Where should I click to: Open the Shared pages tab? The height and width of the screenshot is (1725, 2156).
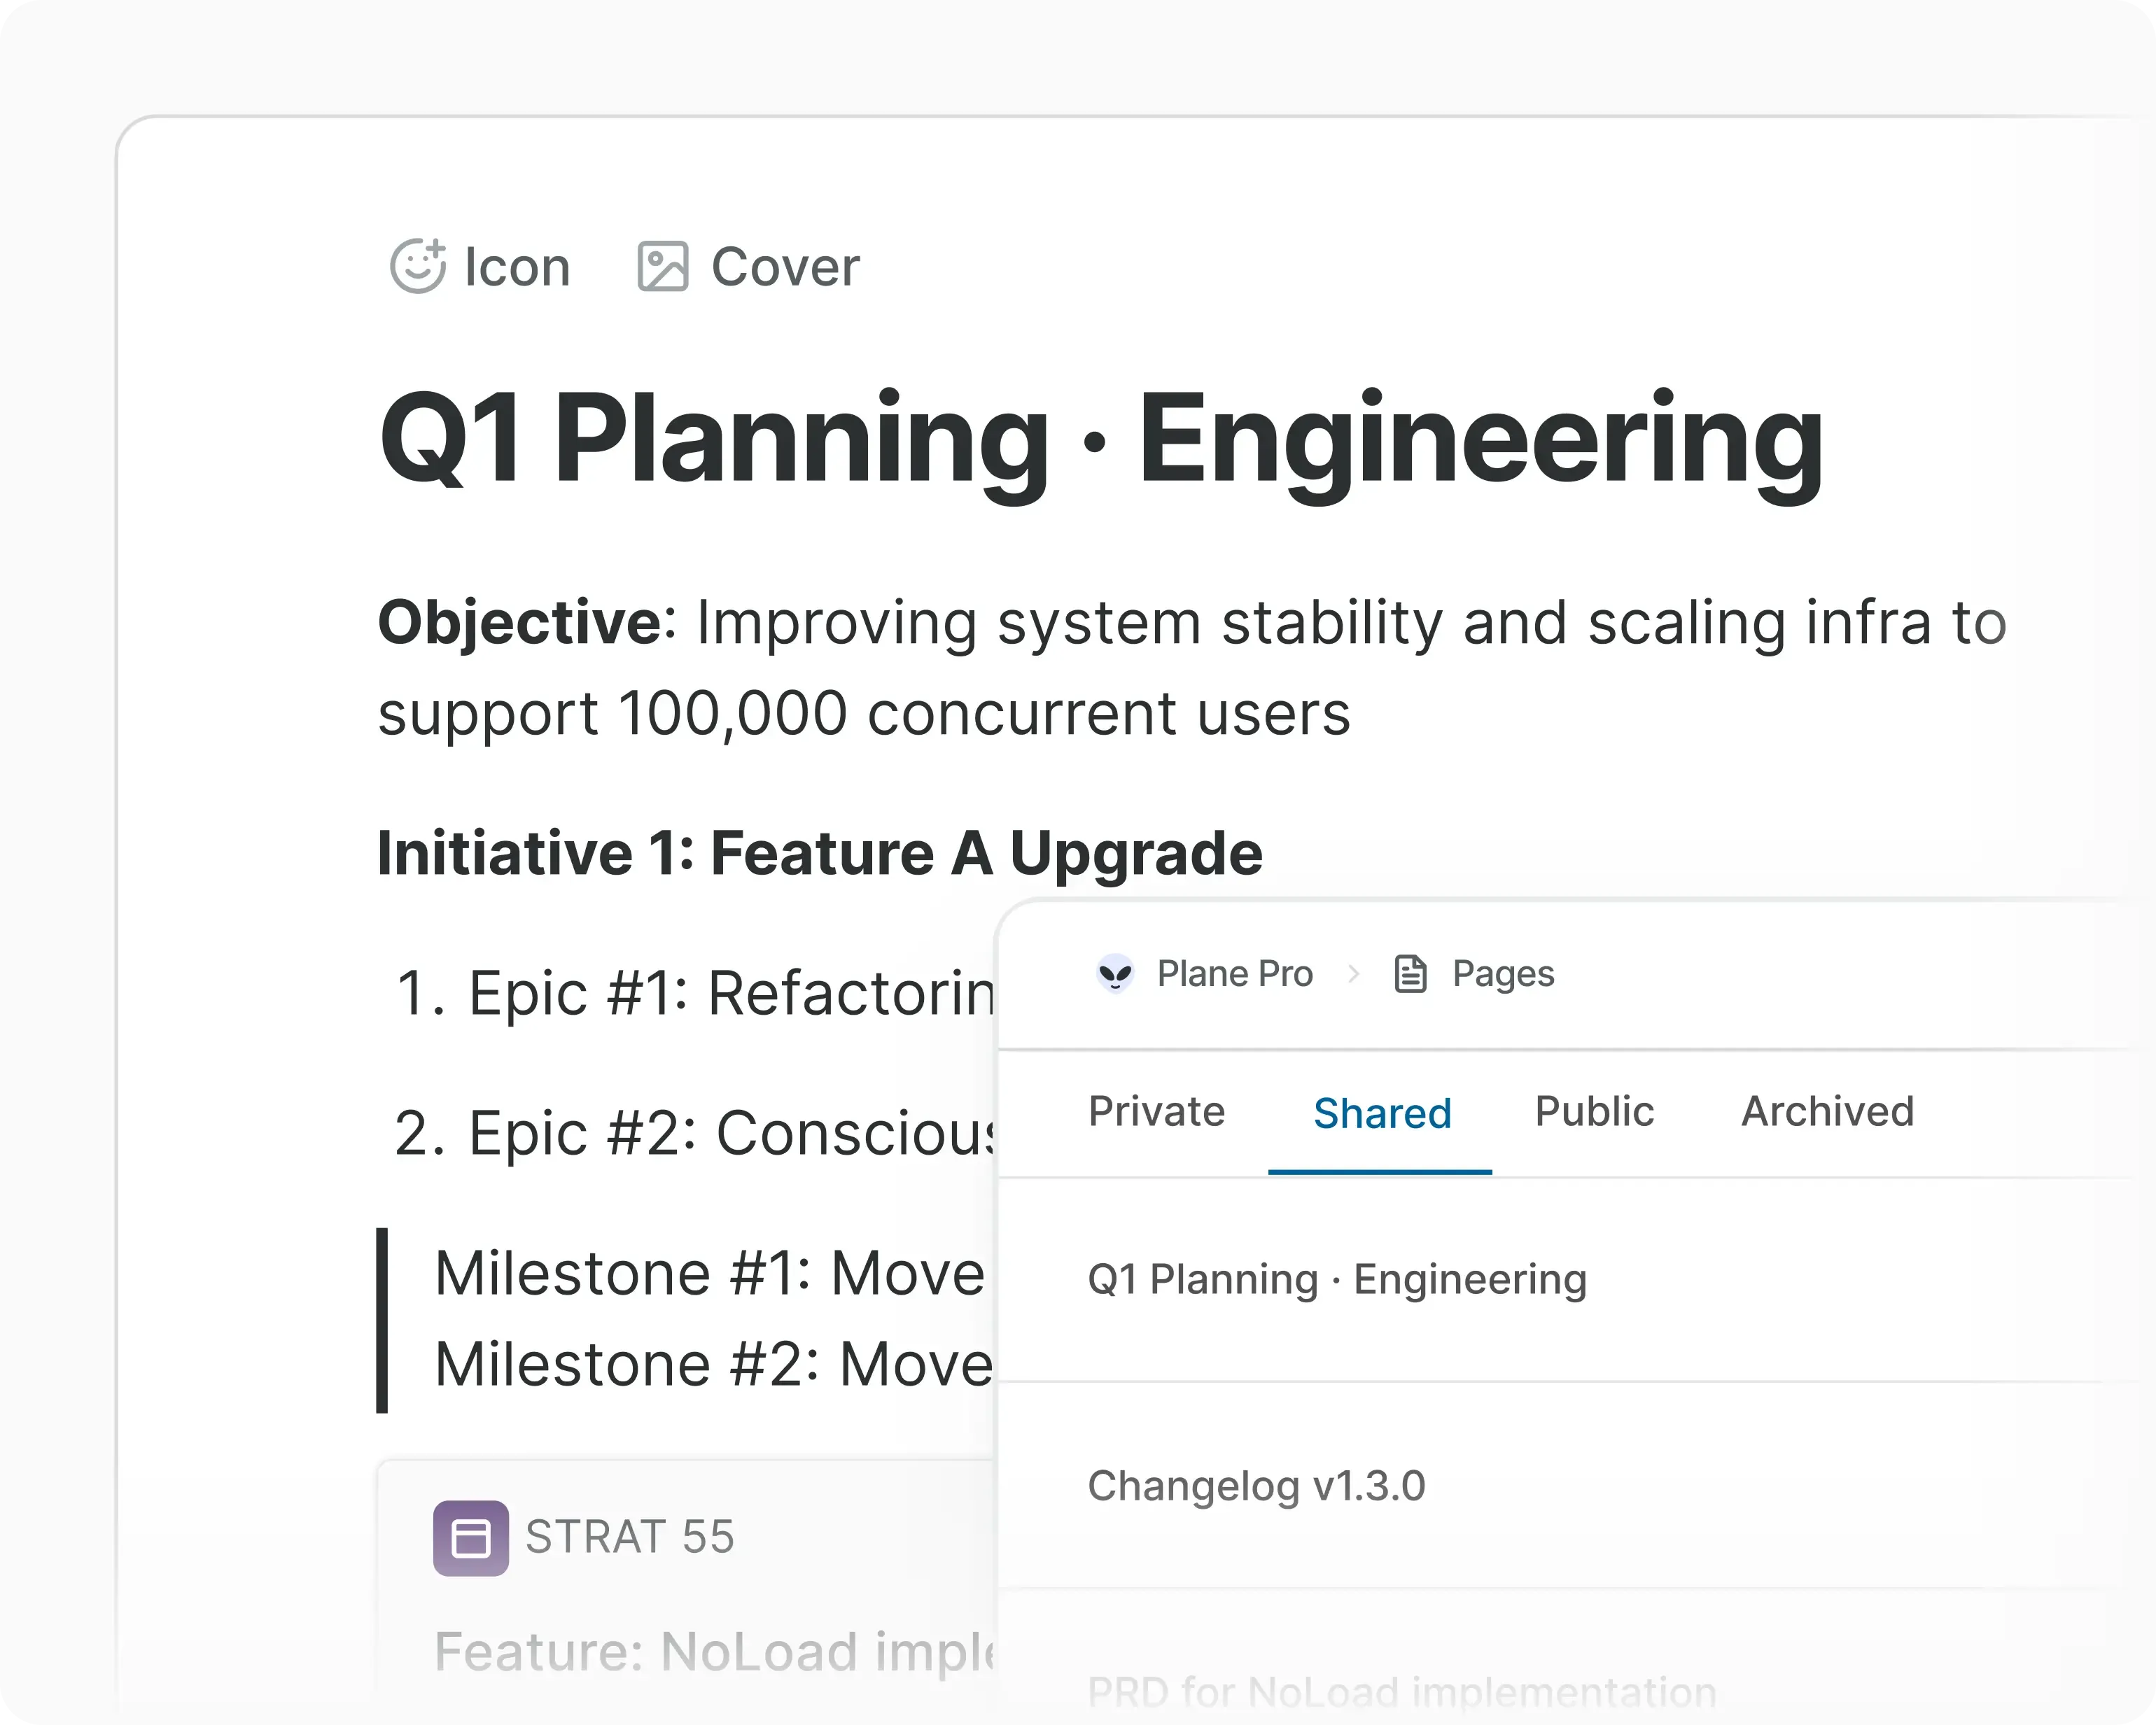click(1381, 1113)
